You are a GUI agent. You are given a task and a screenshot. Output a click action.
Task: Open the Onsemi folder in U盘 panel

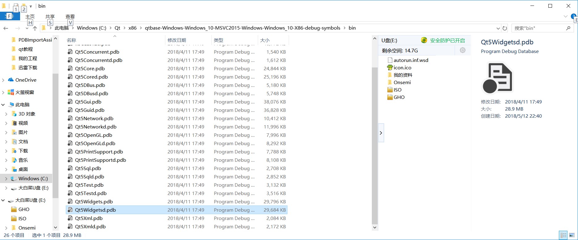(x=399, y=82)
